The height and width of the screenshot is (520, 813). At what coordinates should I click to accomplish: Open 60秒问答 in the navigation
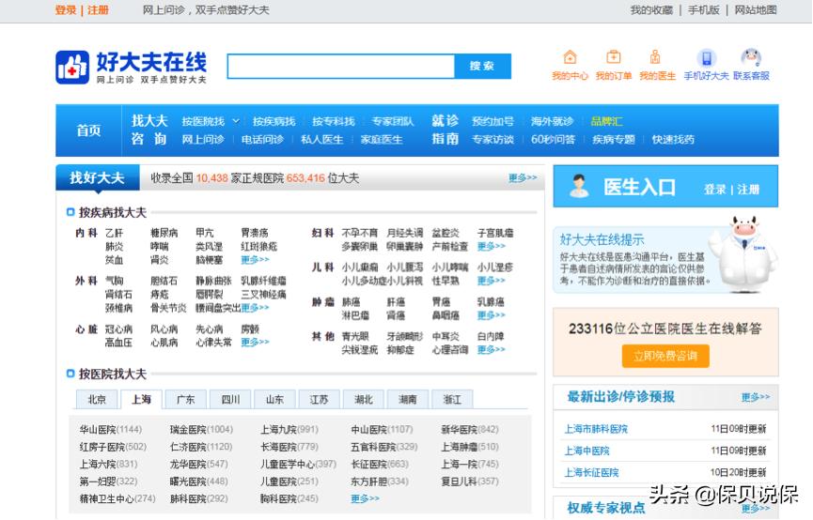point(553,139)
